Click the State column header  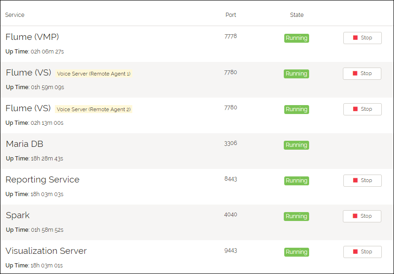pyautogui.click(x=296, y=15)
